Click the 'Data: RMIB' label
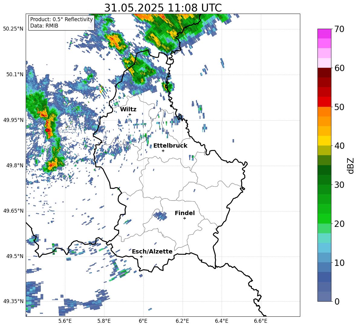Image resolution: width=358 pixels, height=327 pixels. (44, 26)
